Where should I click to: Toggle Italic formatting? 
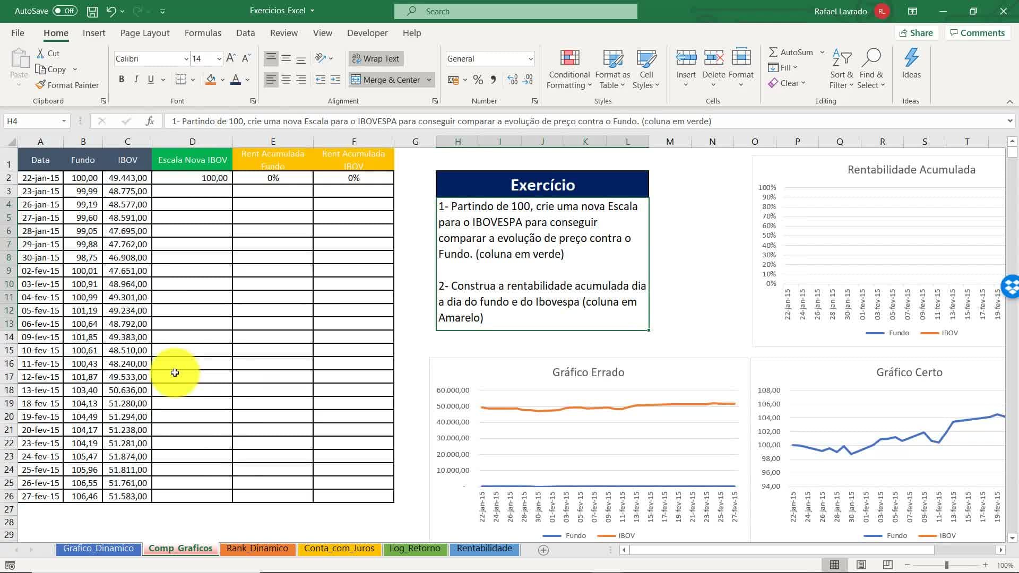(136, 80)
